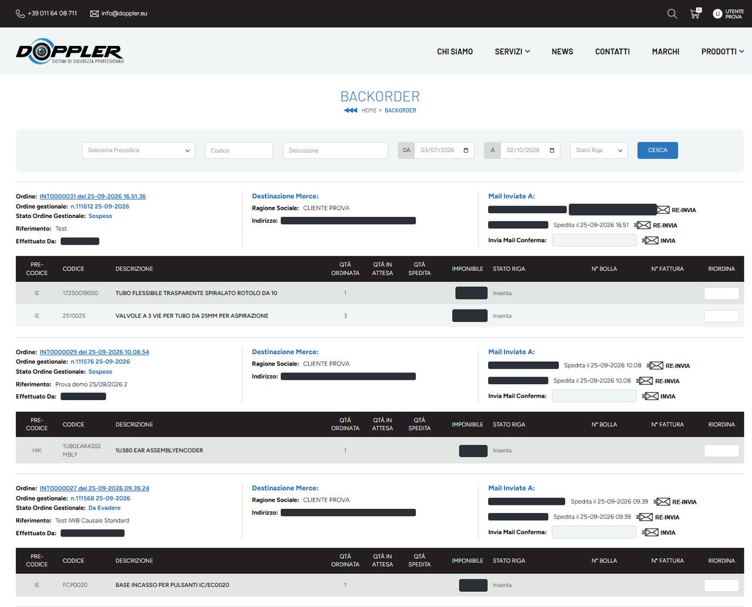Image resolution: width=752 pixels, height=607 pixels.
Task: Open the NEWS menu item
Action: coord(562,52)
